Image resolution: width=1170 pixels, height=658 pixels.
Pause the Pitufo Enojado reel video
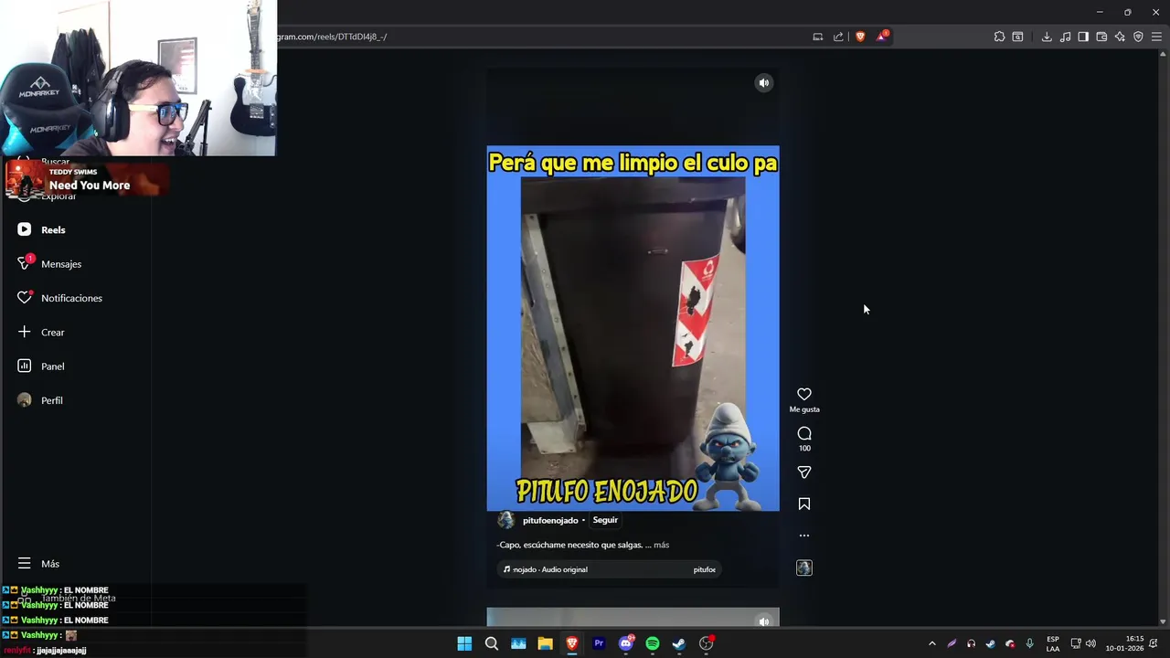(633, 329)
